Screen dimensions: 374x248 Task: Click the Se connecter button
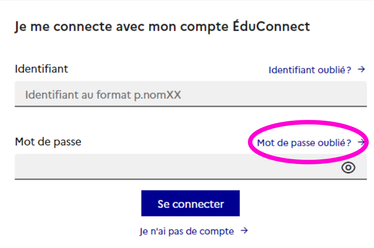[x=190, y=203]
